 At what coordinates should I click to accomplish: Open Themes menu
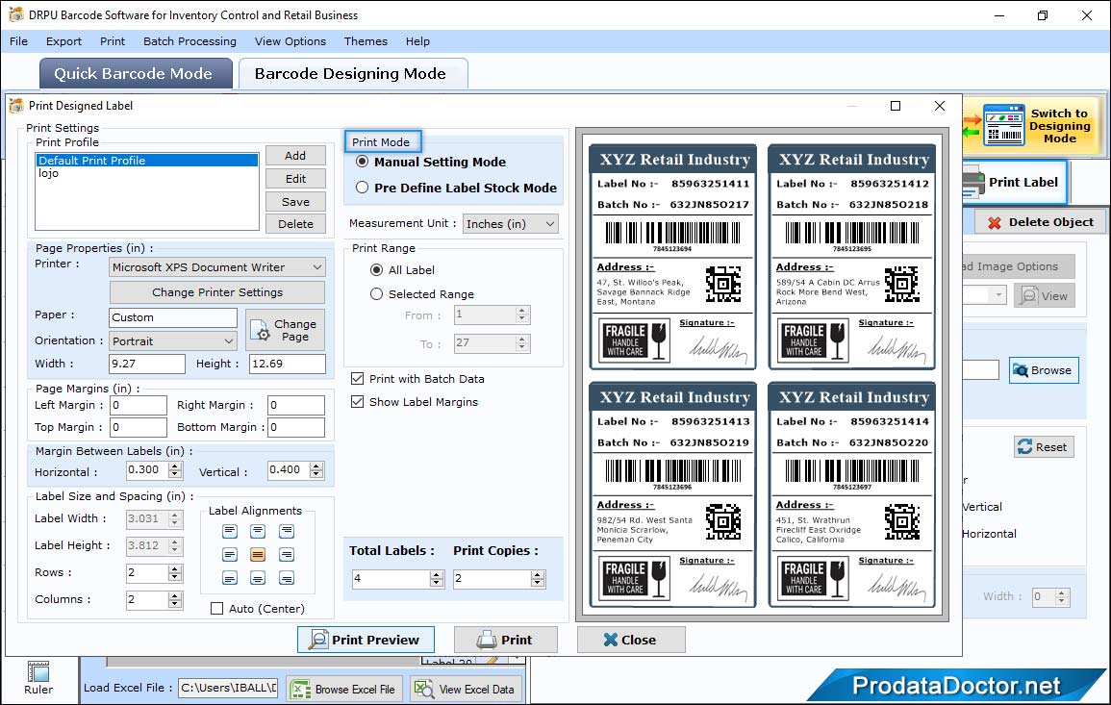366,41
